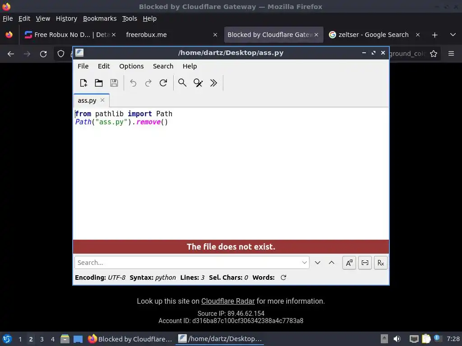Refresh the word count in the status bar
Screen dimensions: 462x346
[x=283, y=278]
